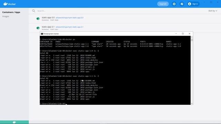
Task: Open selaworkshops/npm-static-app:3.1 image link
Action: [69, 27]
